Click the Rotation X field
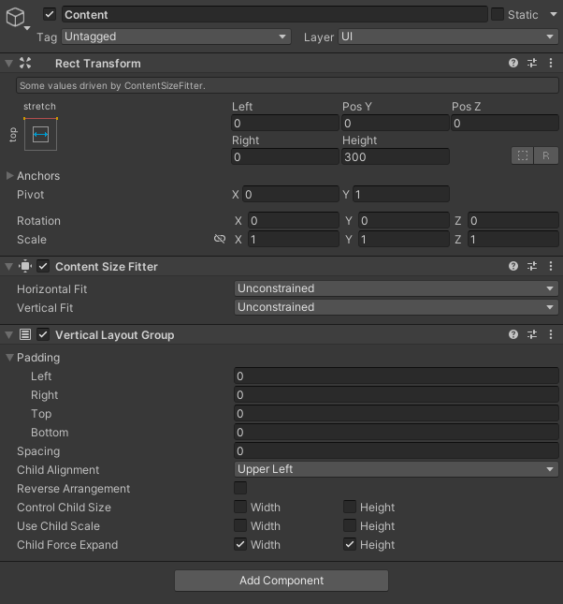Viewport: 563px width, 604px height. (294, 220)
